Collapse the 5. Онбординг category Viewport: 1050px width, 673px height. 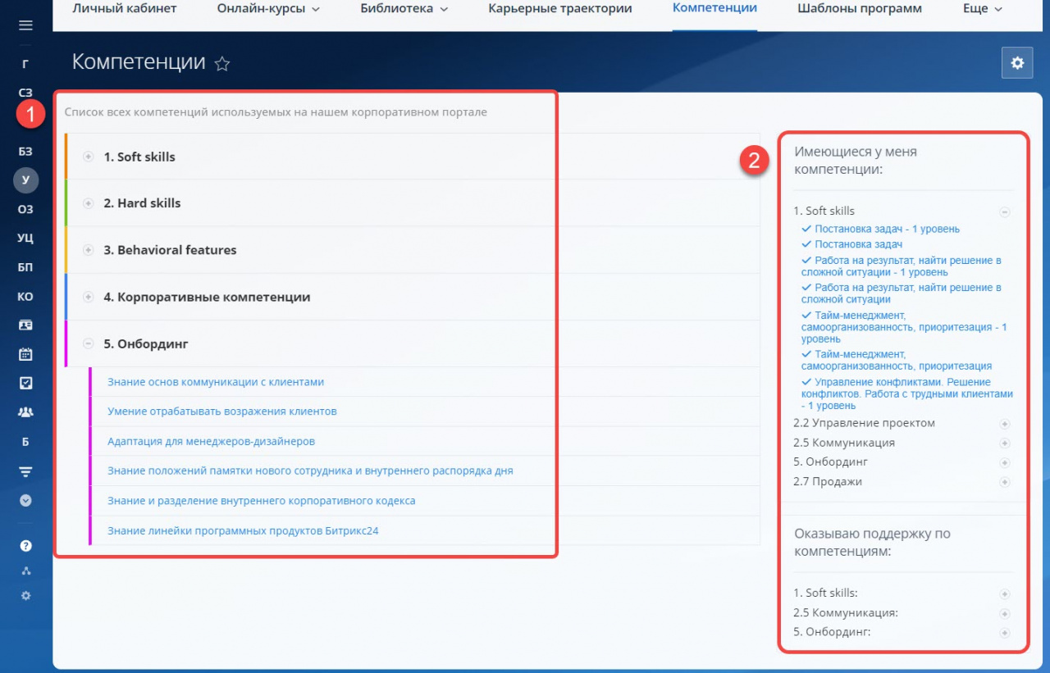(89, 343)
